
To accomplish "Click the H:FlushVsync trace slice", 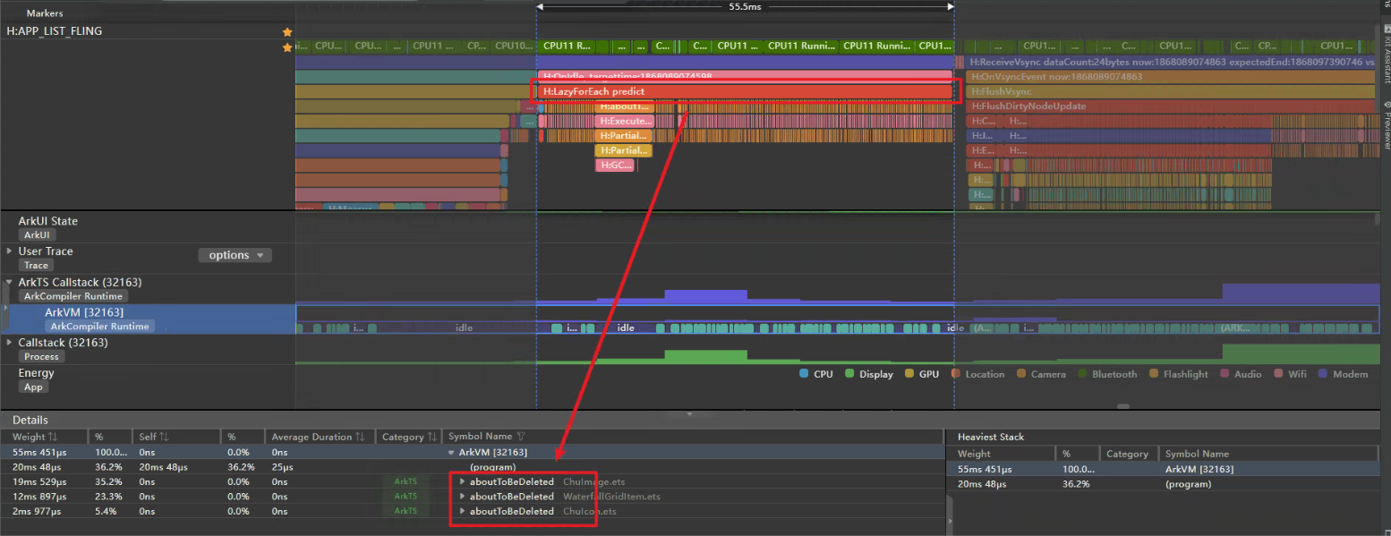I will (x=1164, y=91).
